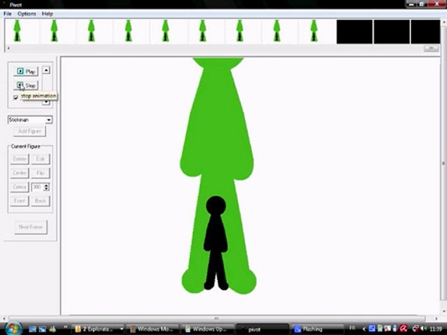Viewport: 447px width, 335px height.
Task: Click the Next Frame button
Action: (31, 227)
